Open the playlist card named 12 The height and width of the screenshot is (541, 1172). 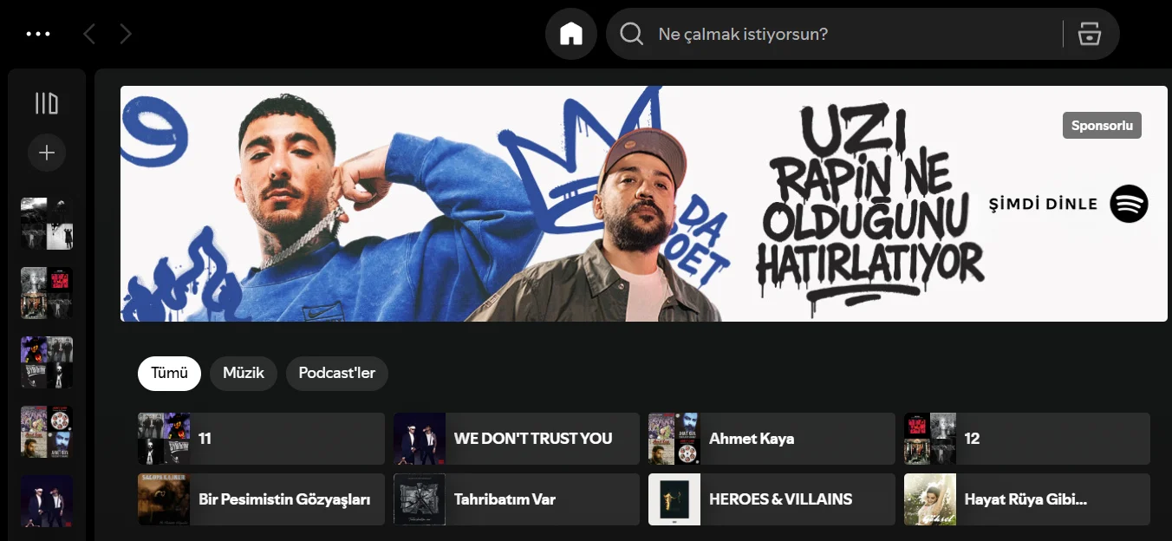[x=1027, y=439]
